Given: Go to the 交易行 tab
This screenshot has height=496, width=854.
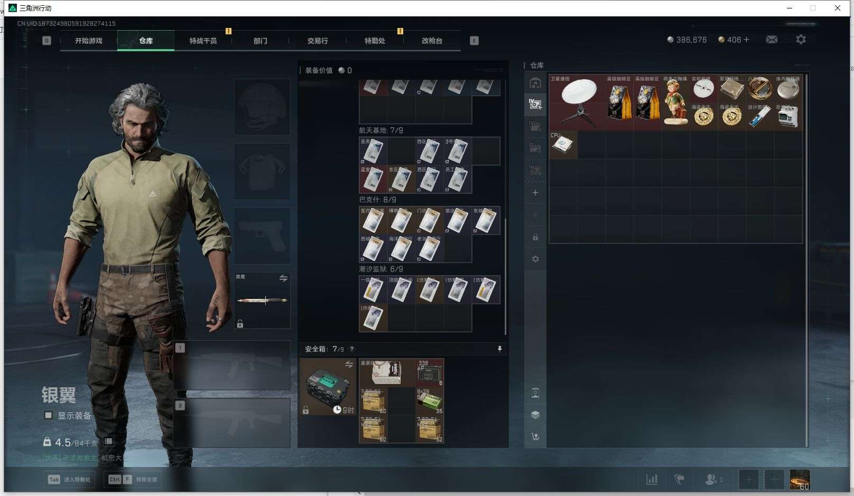Looking at the screenshot, I should click(318, 41).
